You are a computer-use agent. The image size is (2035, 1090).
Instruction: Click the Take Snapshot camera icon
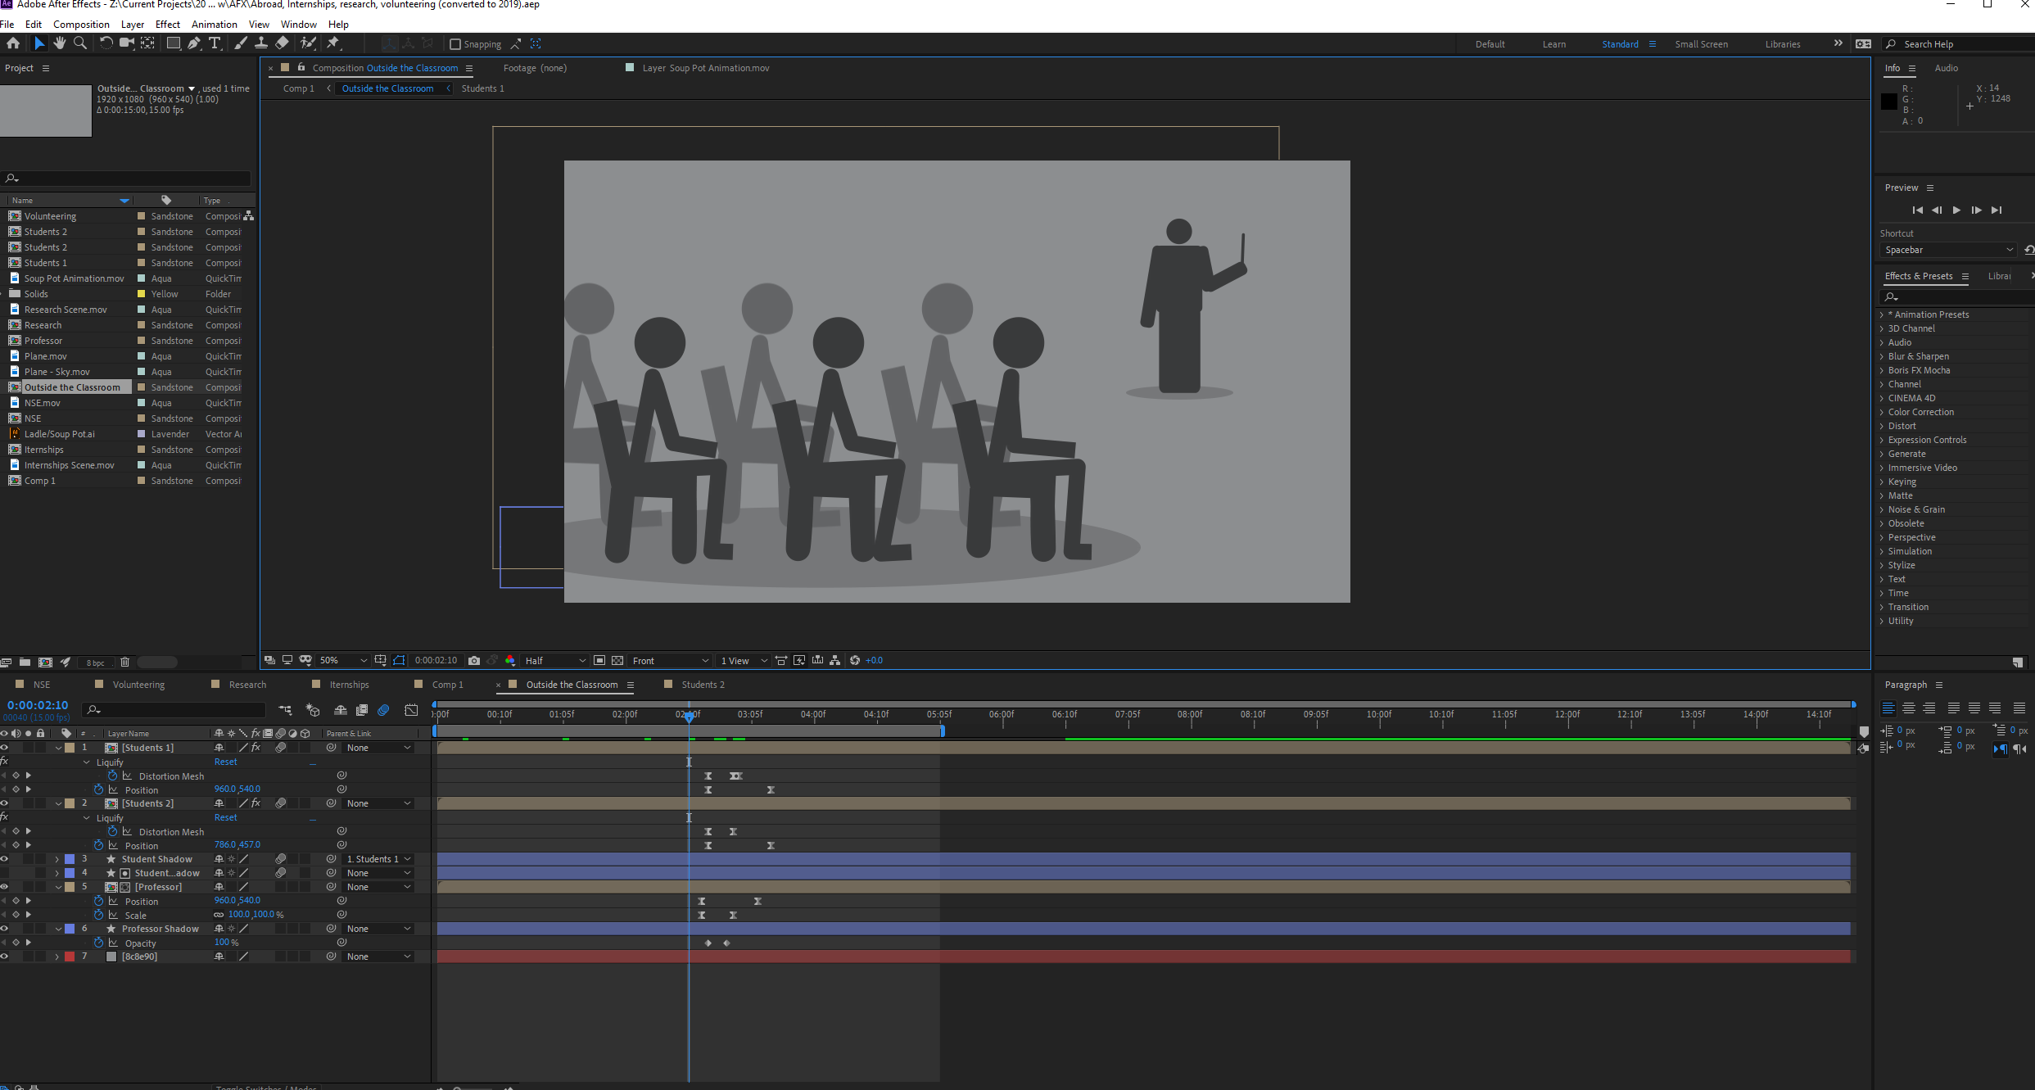pos(474,661)
